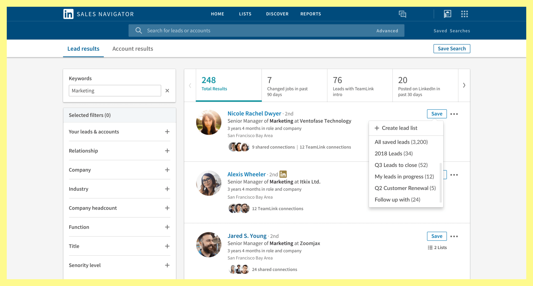Click the Keywords input containing Marketing
This screenshot has height=286, width=533.
click(x=115, y=91)
